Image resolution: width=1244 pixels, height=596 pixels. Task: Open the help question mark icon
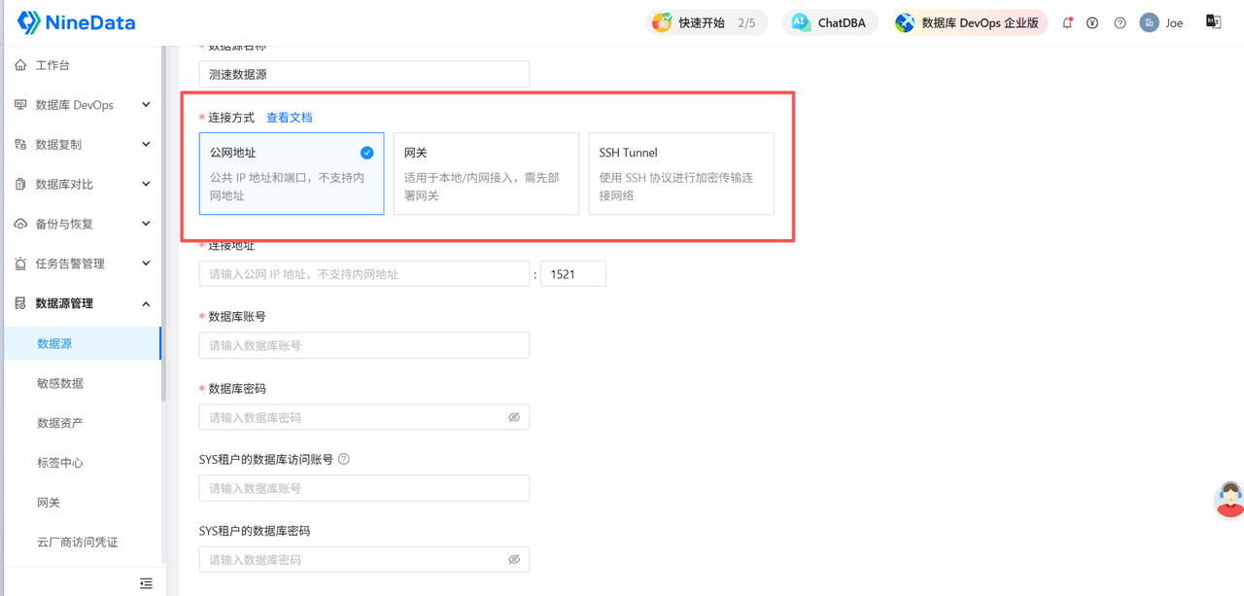1120,22
